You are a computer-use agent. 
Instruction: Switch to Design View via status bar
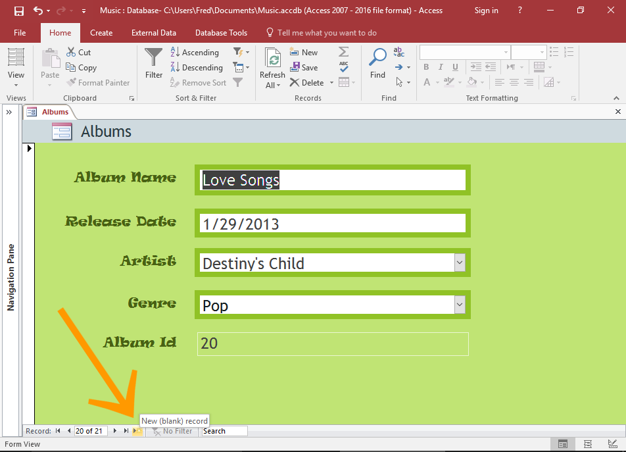coord(612,444)
